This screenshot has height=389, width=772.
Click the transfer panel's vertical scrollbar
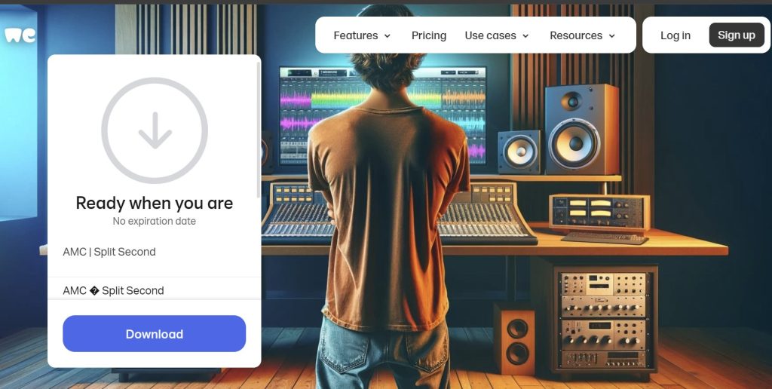259,130
